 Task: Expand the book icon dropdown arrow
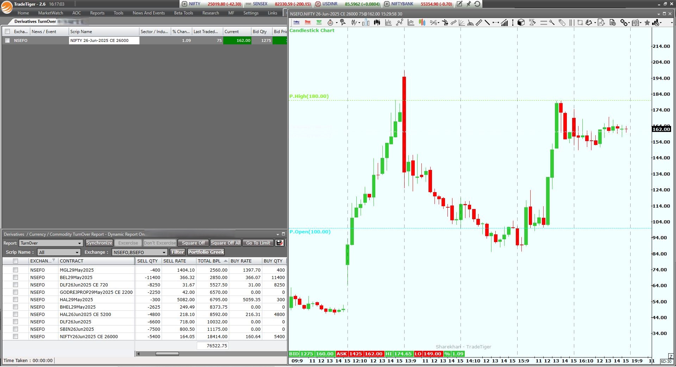click(640, 23)
